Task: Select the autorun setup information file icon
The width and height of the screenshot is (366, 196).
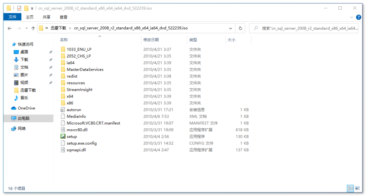Action: pos(63,110)
